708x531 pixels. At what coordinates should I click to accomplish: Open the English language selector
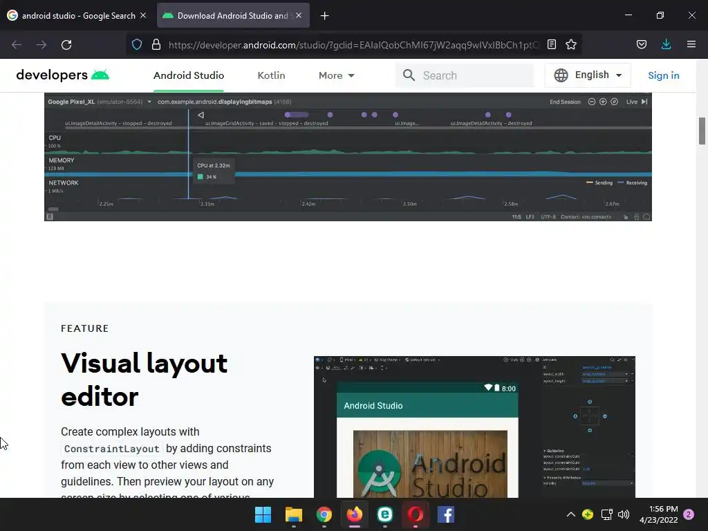coord(588,75)
